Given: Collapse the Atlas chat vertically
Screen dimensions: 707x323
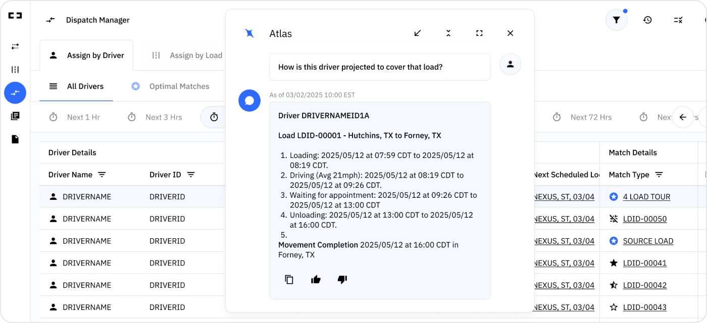Looking at the screenshot, I should pyautogui.click(x=448, y=33).
